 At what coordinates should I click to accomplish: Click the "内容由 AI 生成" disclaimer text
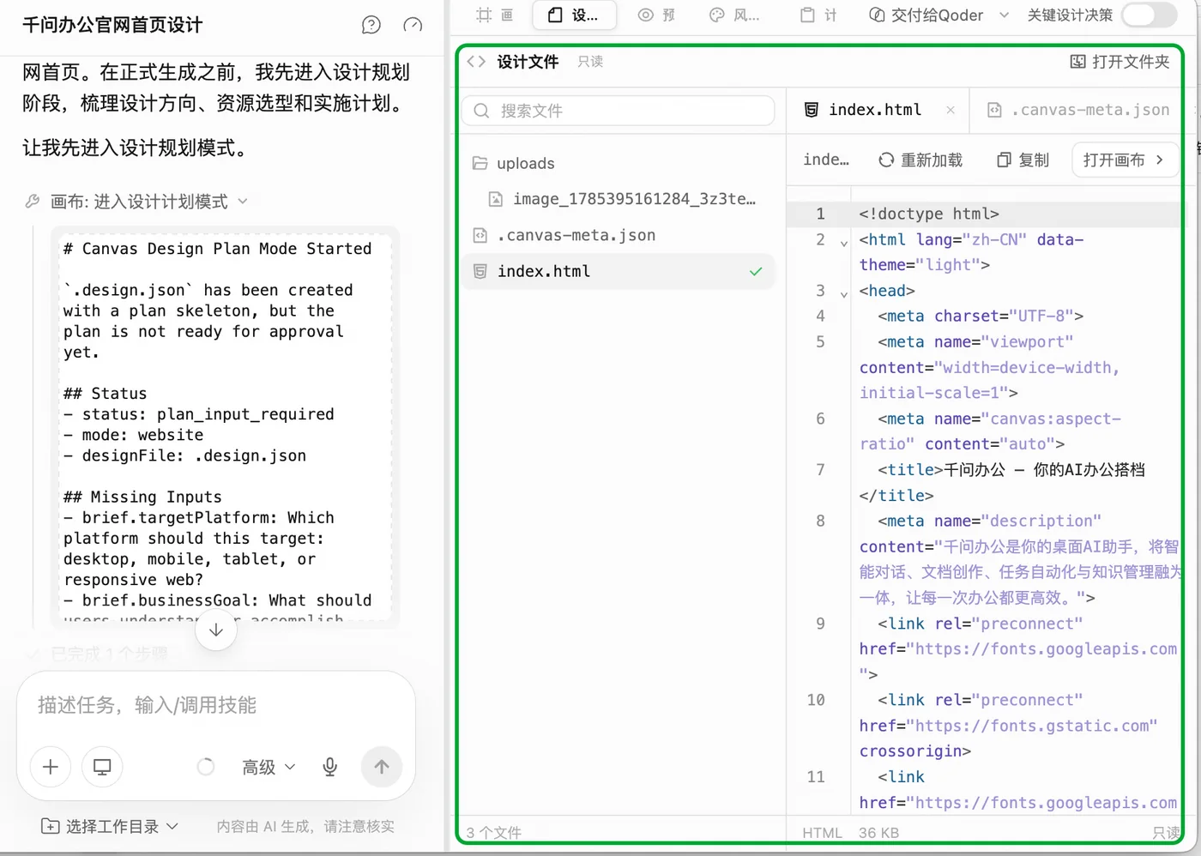click(305, 826)
